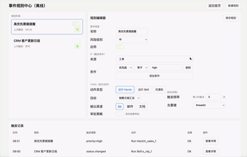
Task: Select 文档 output channel
Action: click(142, 106)
